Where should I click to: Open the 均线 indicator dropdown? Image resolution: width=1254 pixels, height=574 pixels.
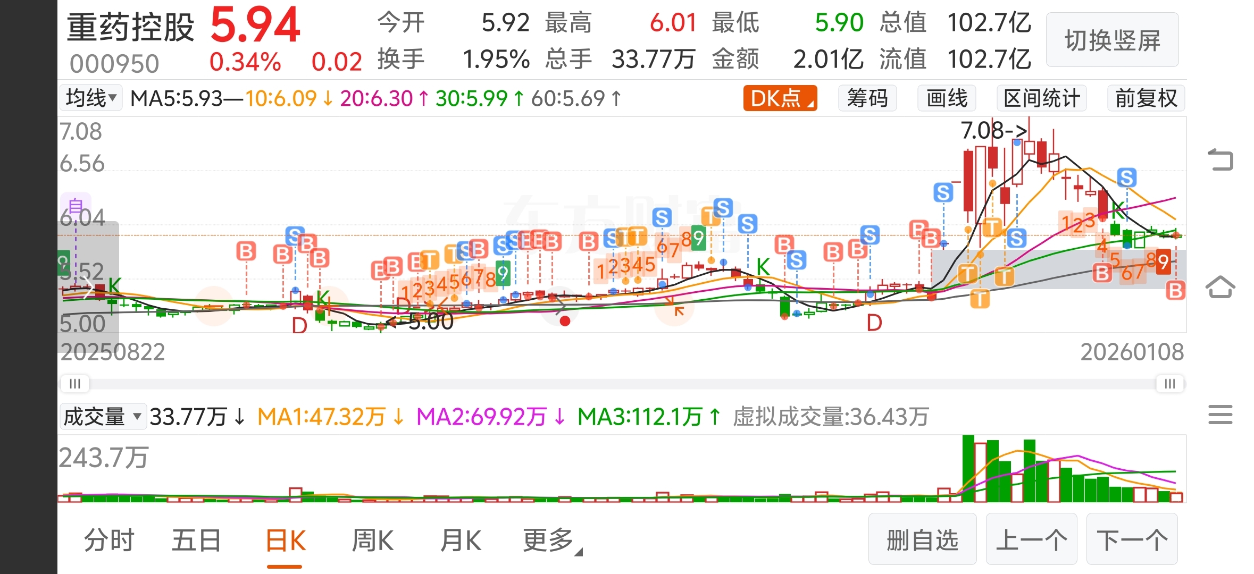(x=90, y=98)
